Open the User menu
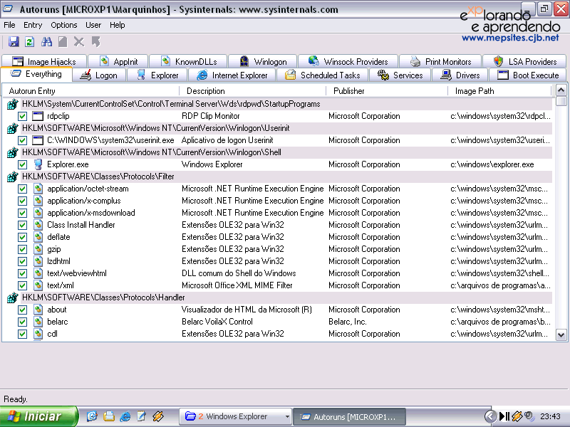Viewport: 570px width, 427px height. (x=93, y=25)
